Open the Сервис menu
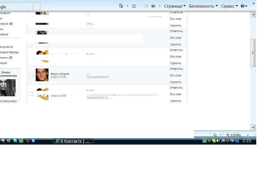The width and height of the screenshot is (270, 179). [x=230, y=6]
